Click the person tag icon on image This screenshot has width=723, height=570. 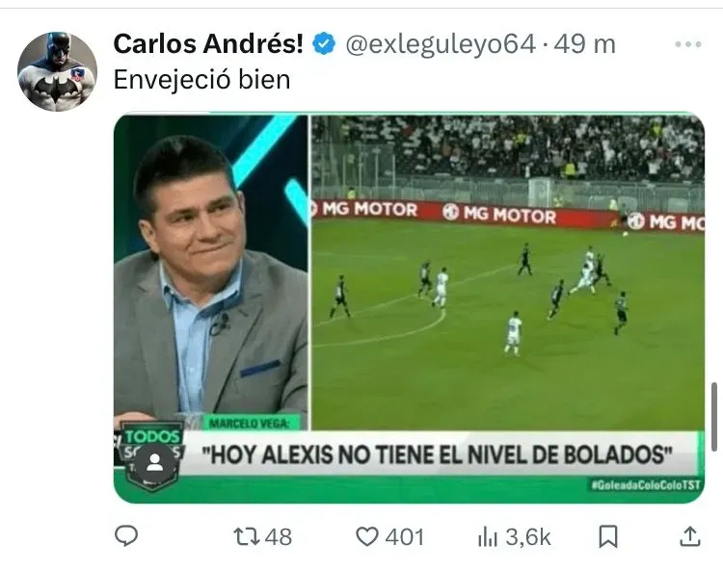coord(155,463)
